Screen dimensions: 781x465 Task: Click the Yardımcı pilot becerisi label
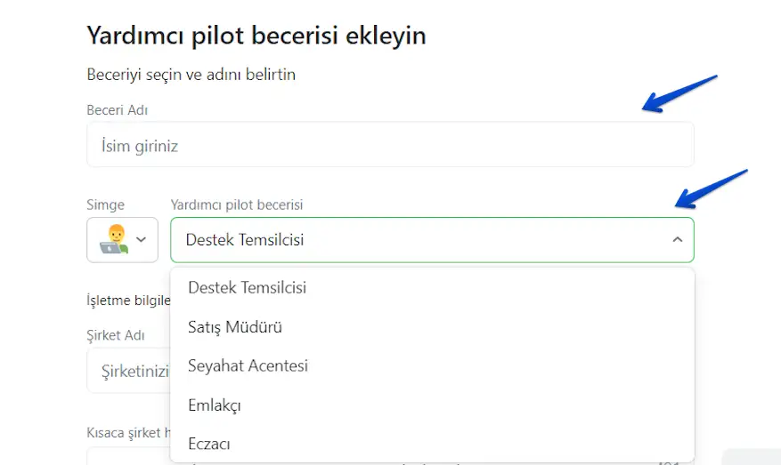[237, 204]
